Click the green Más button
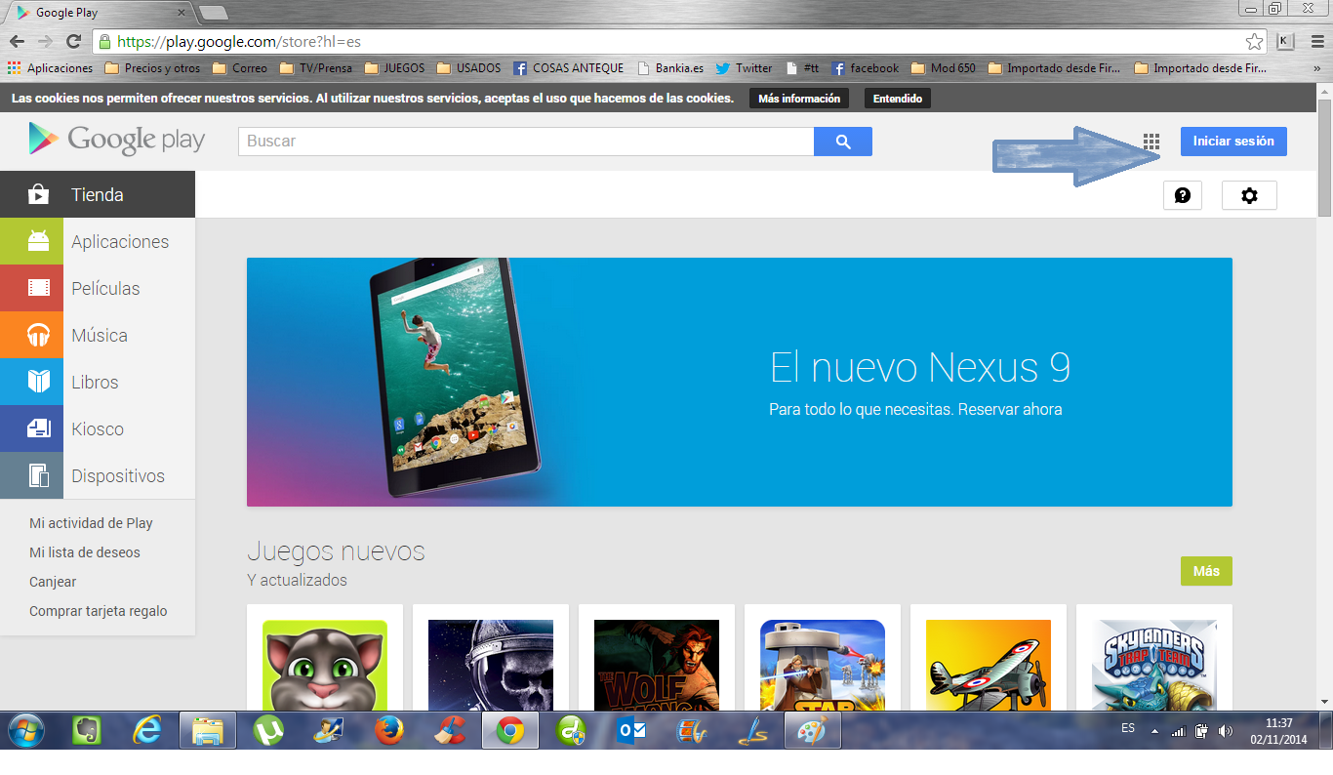The image size is (1333, 775). click(x=1206, y=571)
